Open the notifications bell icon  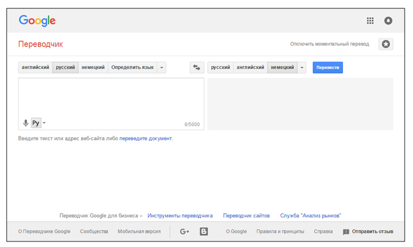click(x=388, y=21)
